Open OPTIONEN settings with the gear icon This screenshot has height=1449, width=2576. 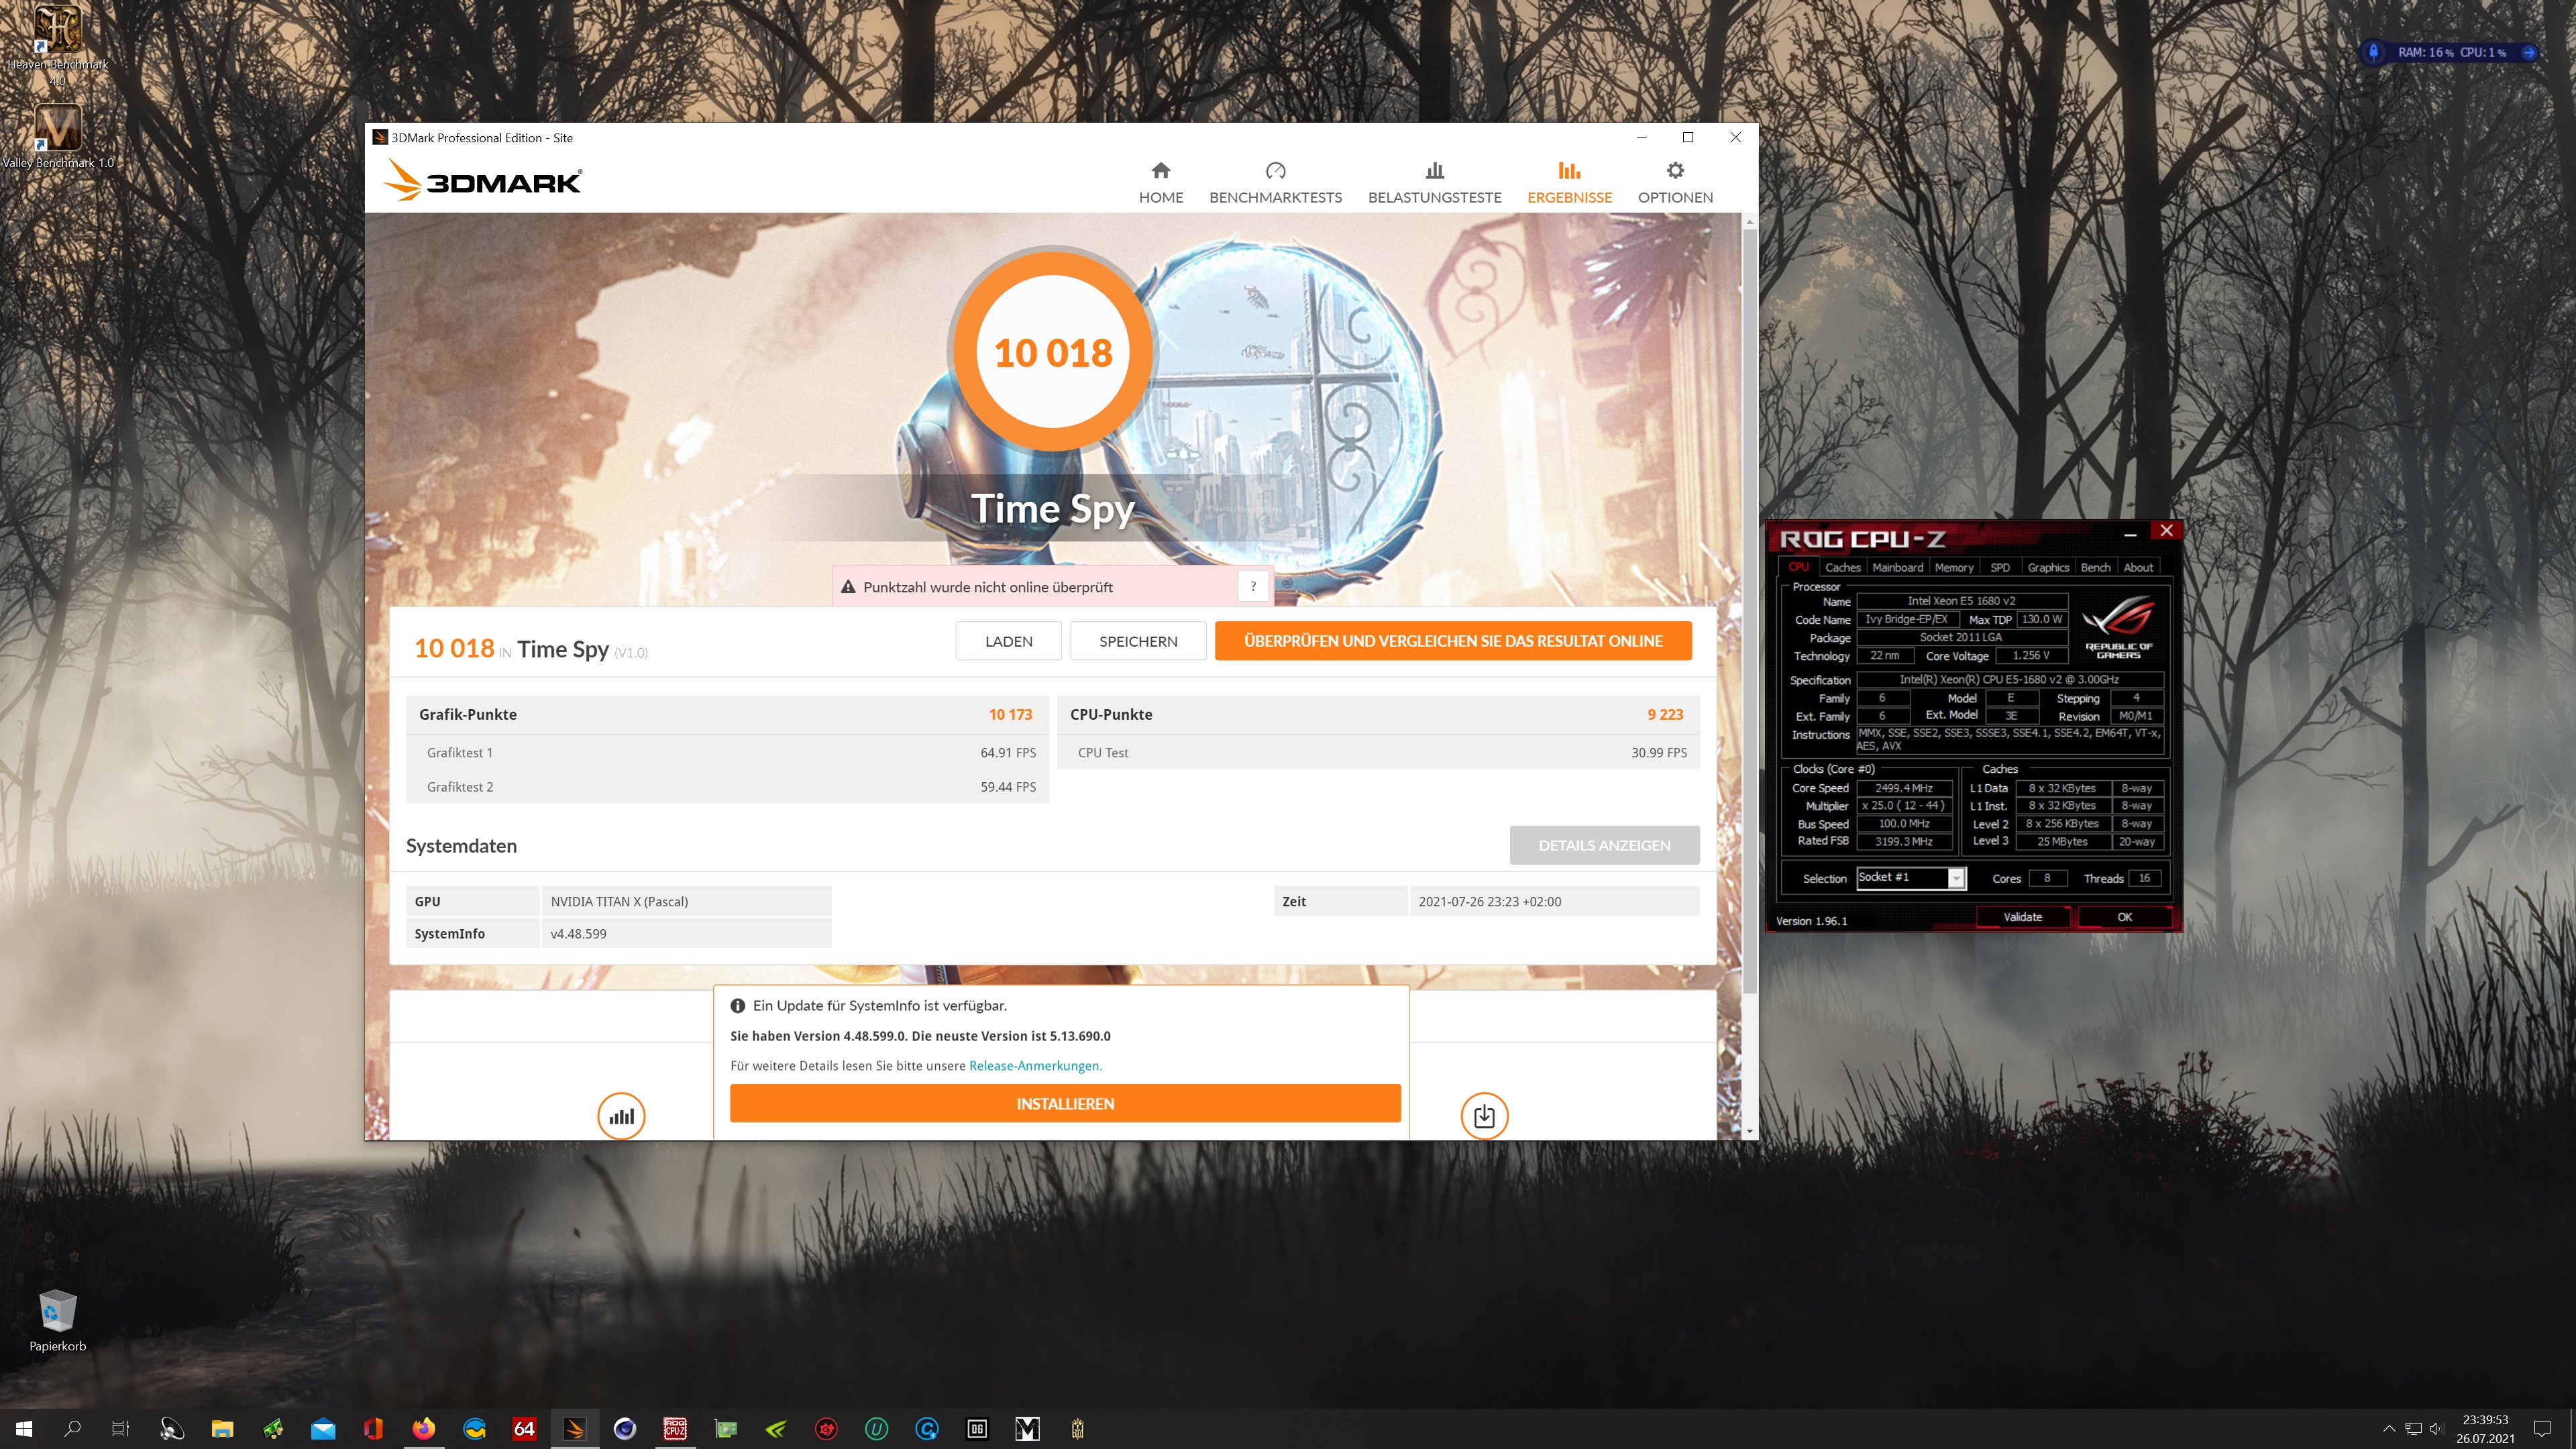[1675, 183]
